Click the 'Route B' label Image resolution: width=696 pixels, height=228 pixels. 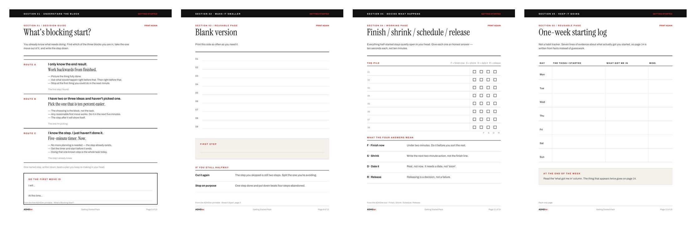coord(30,99)
